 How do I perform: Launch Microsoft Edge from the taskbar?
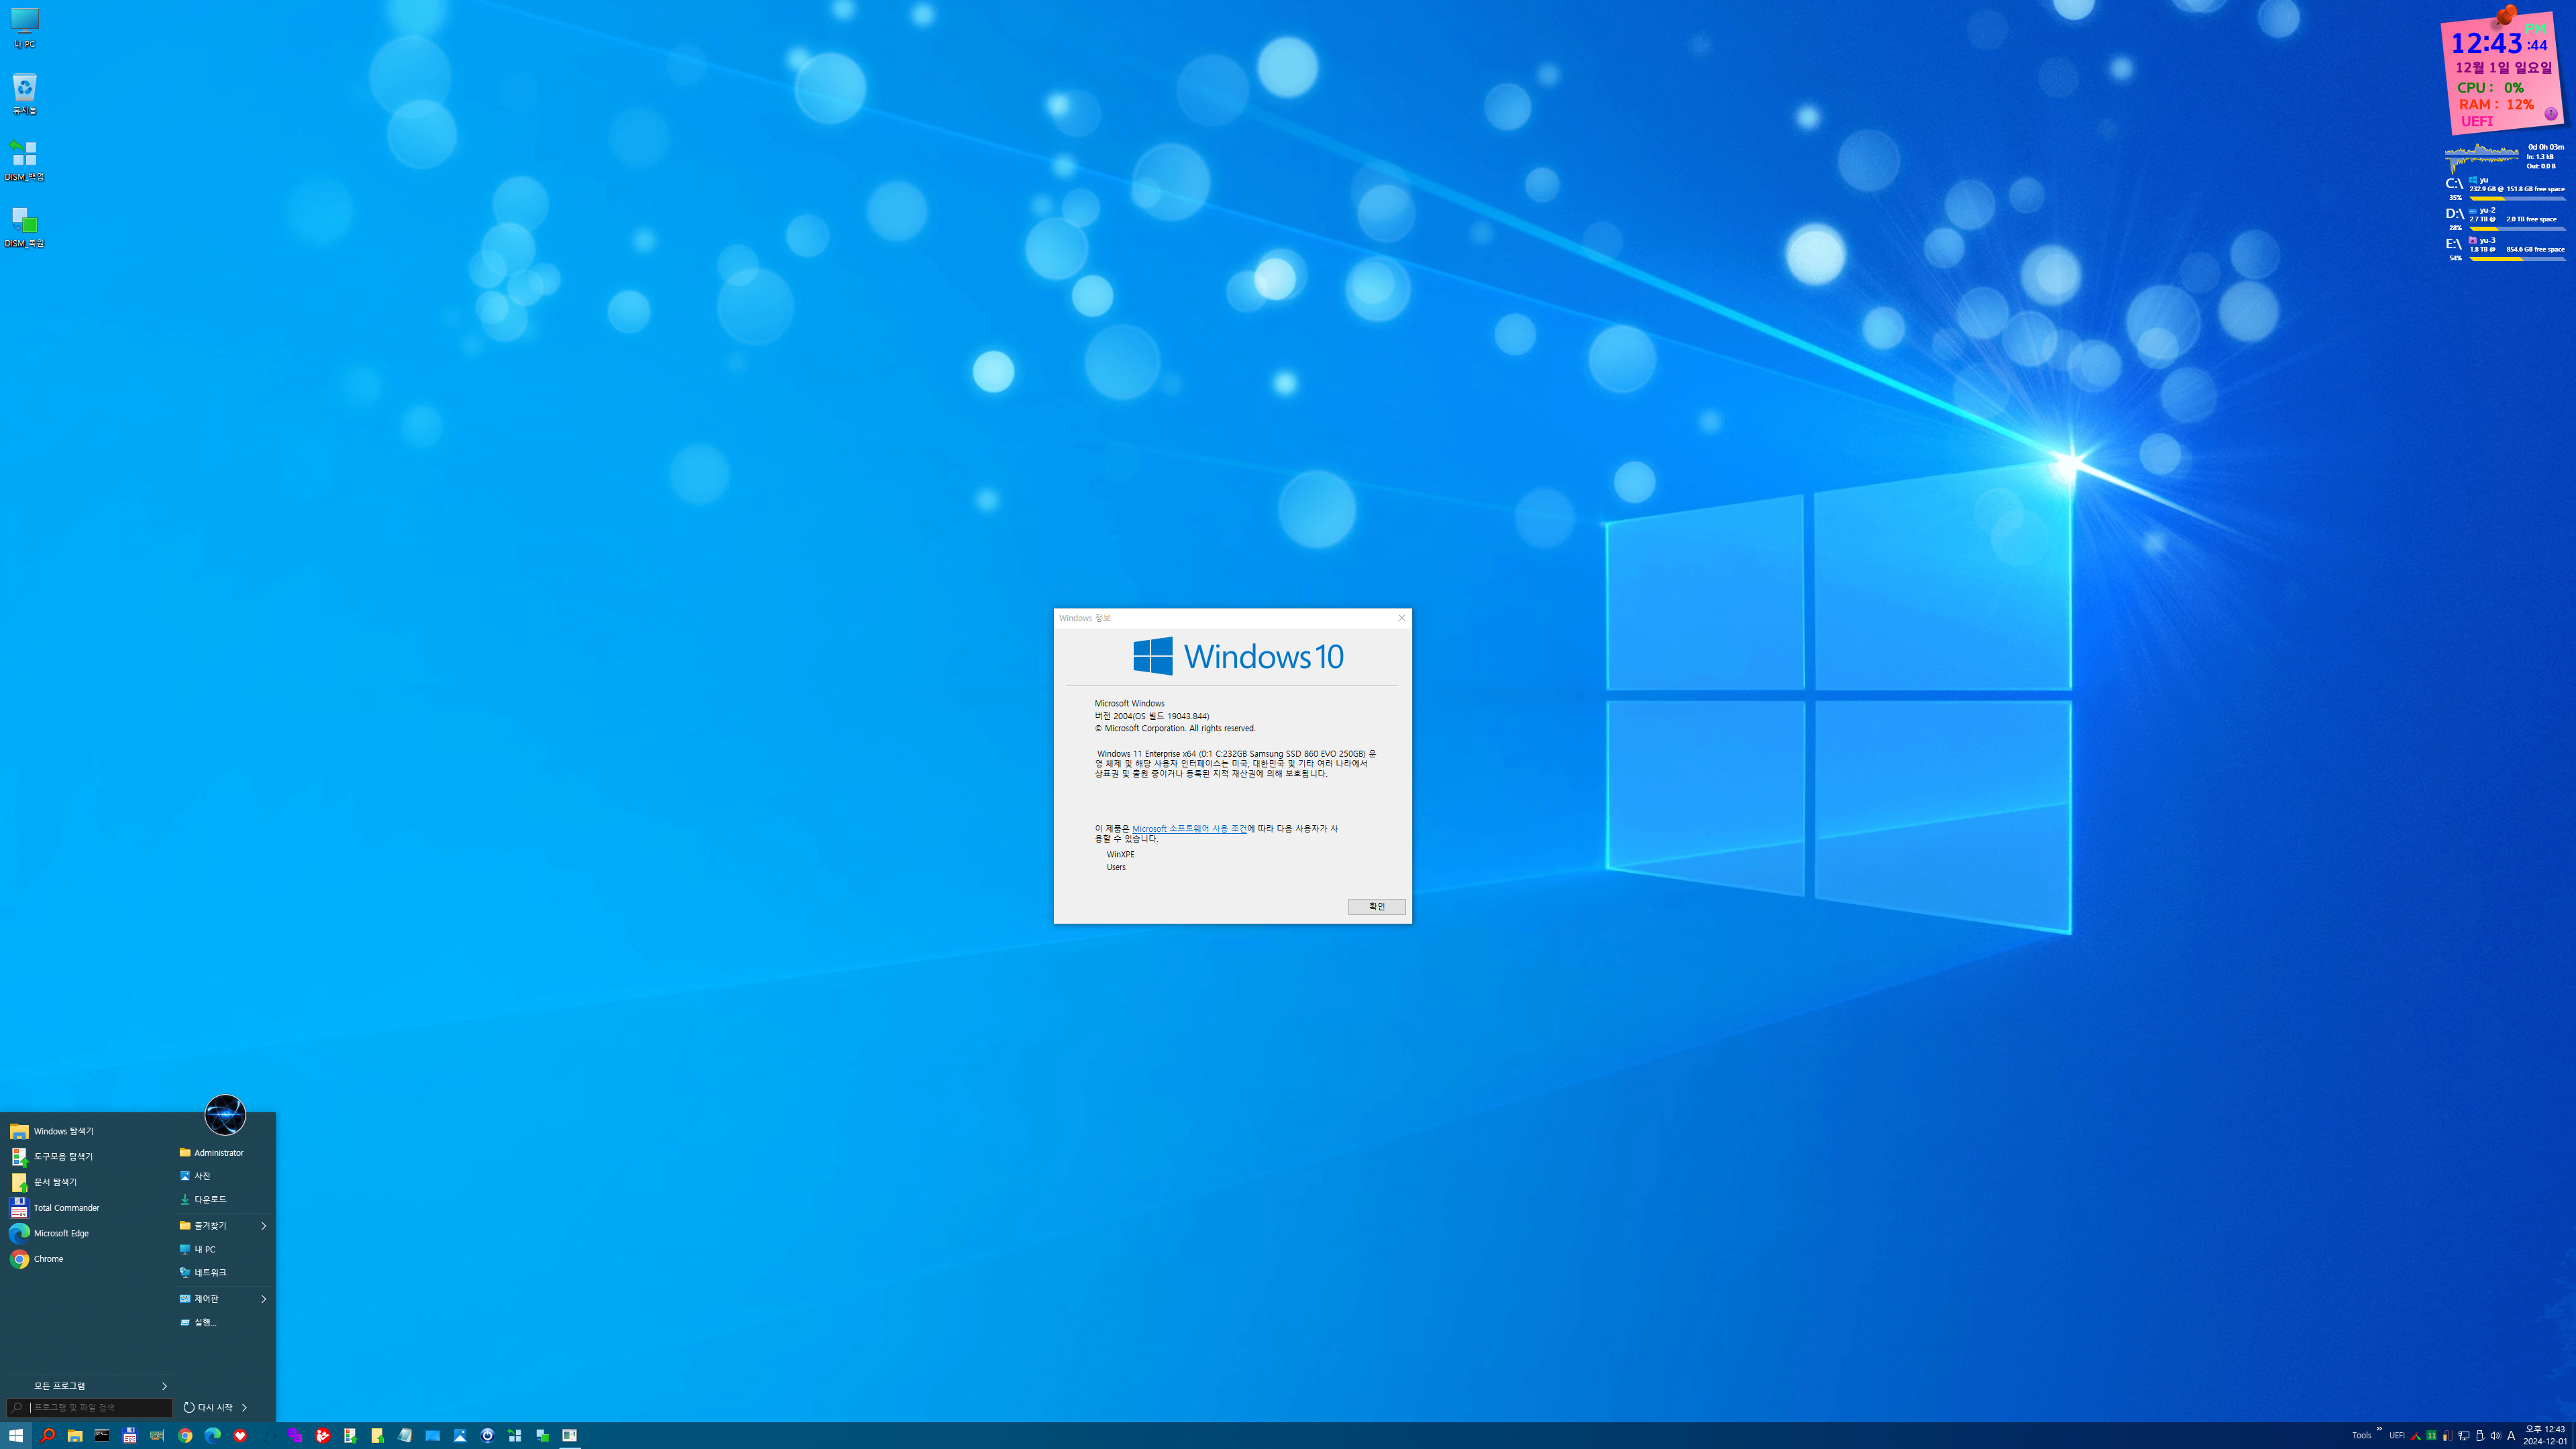point(212,1435)
